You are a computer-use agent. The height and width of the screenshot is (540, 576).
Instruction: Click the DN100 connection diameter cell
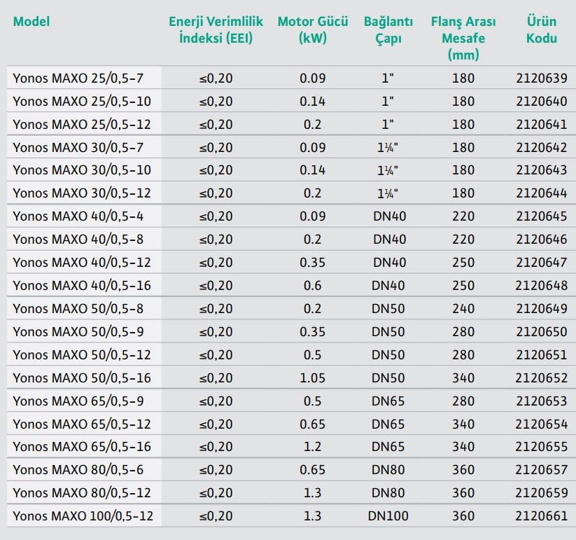[x=388, y=515]
